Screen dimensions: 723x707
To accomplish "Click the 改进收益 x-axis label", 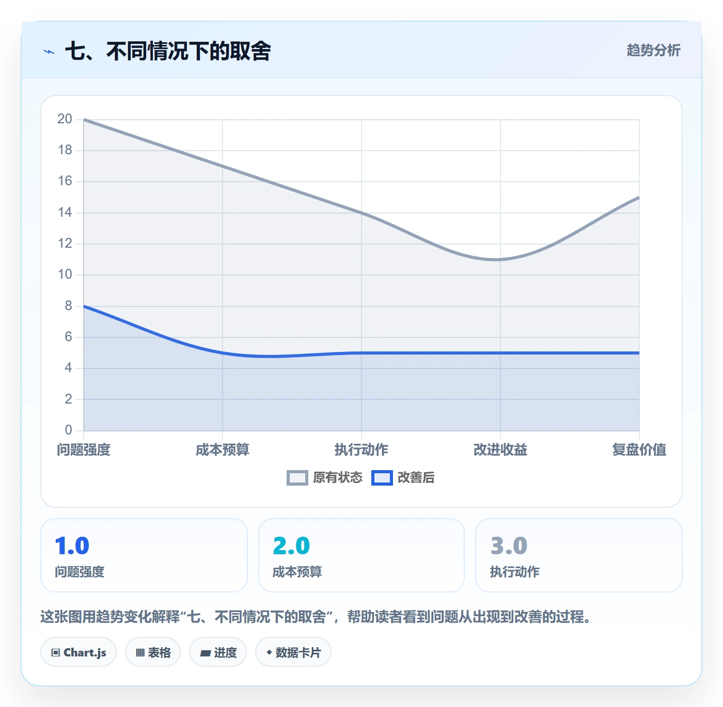I will pyautogui.click(x=500, y=450).
